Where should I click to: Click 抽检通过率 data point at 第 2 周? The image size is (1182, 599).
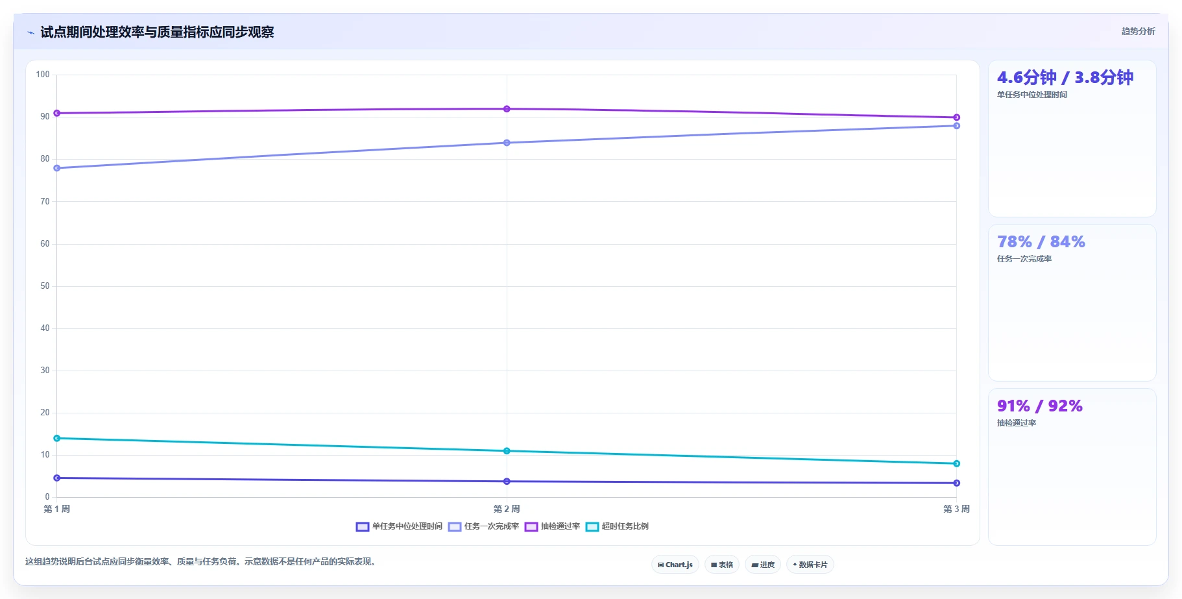pos(507,109)
